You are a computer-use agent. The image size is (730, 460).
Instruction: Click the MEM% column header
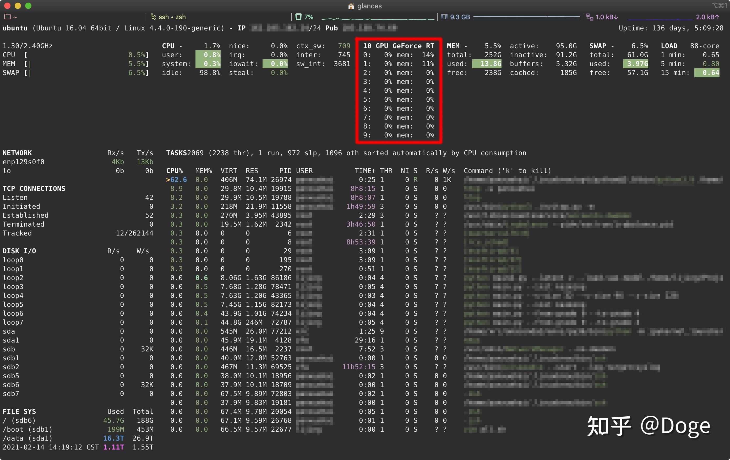coord(203,171)
